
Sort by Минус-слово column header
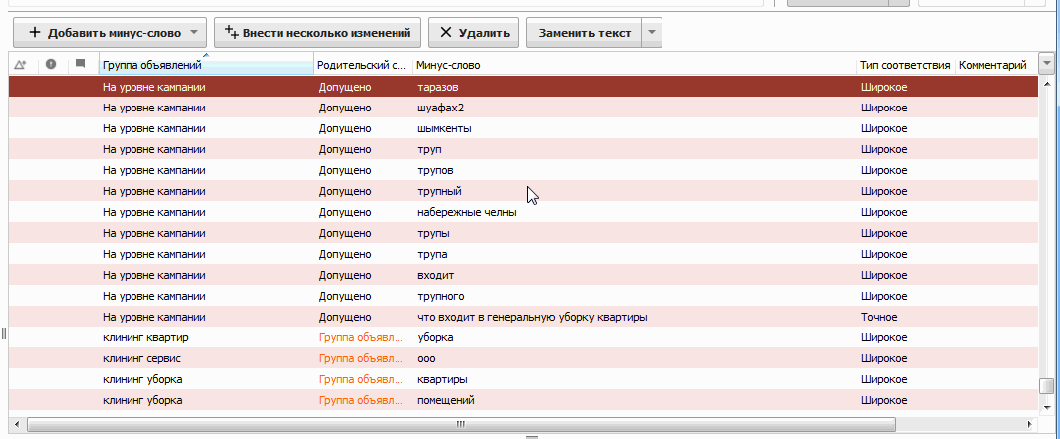click(634, 65)
